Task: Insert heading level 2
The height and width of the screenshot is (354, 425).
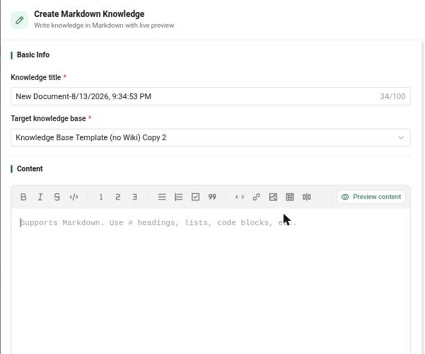Action: pyautogui.click(x=117, y=197)
